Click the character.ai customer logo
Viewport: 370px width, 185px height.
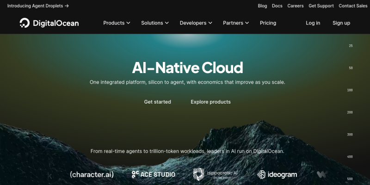[92, 175]
